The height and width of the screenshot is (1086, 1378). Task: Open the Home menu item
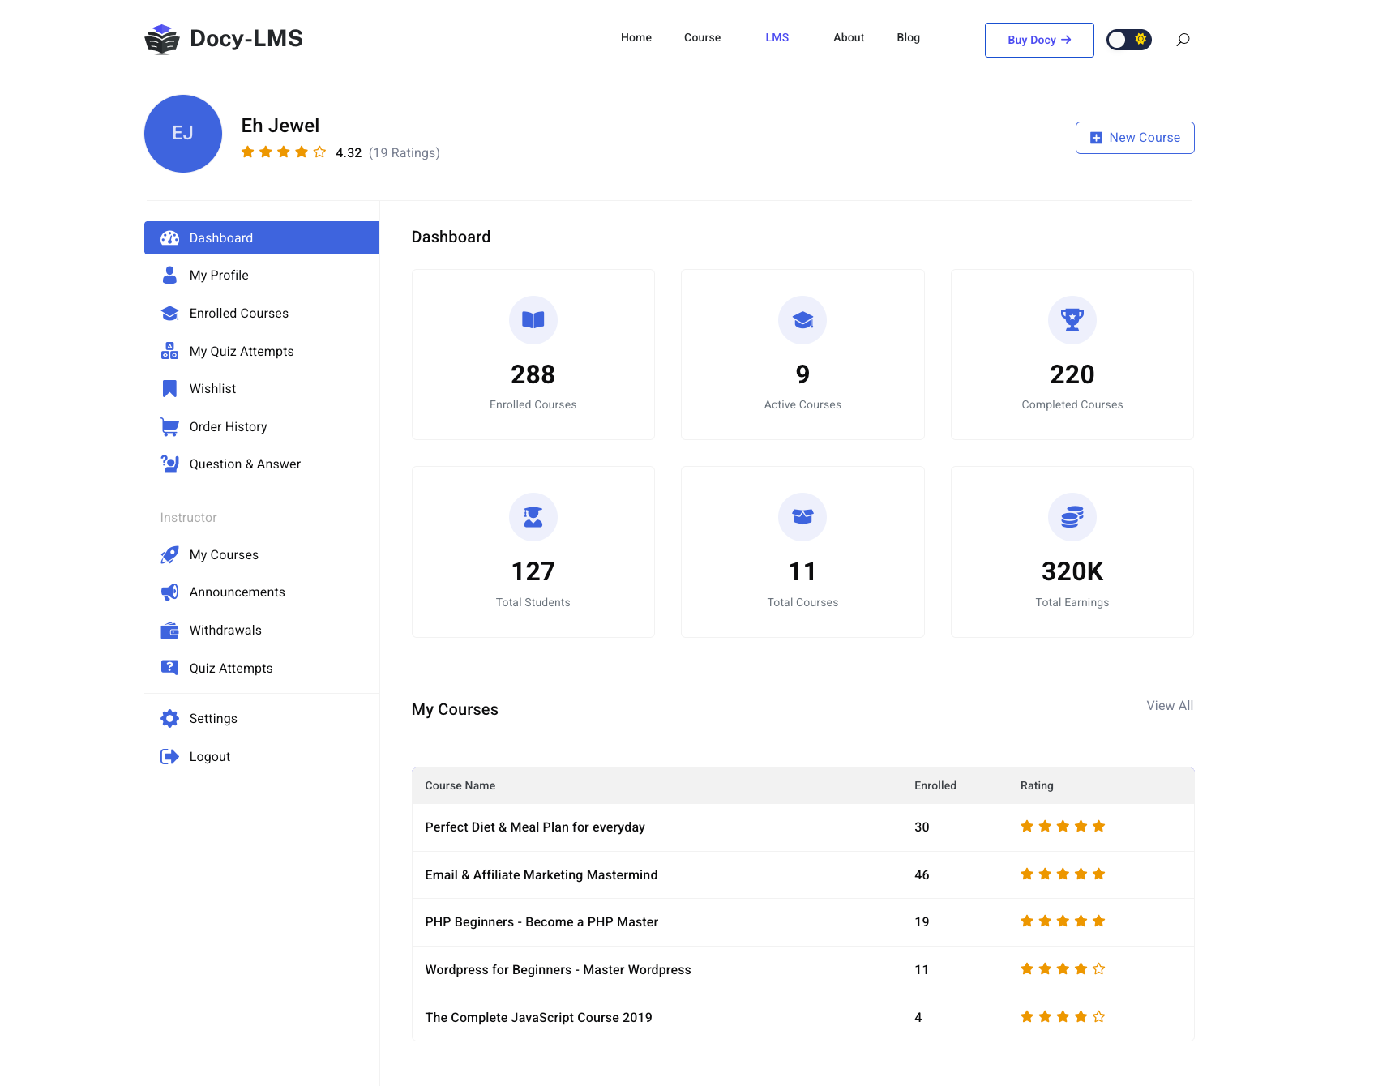coord(636,37)
